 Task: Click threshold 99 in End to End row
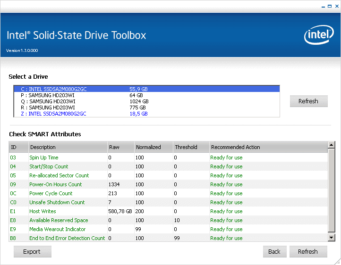[177, 238]
